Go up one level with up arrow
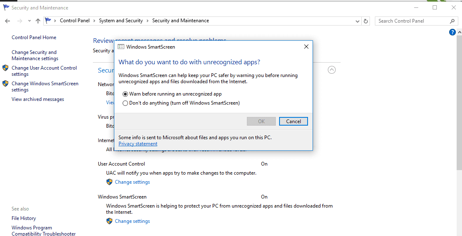 pos(38,21)
